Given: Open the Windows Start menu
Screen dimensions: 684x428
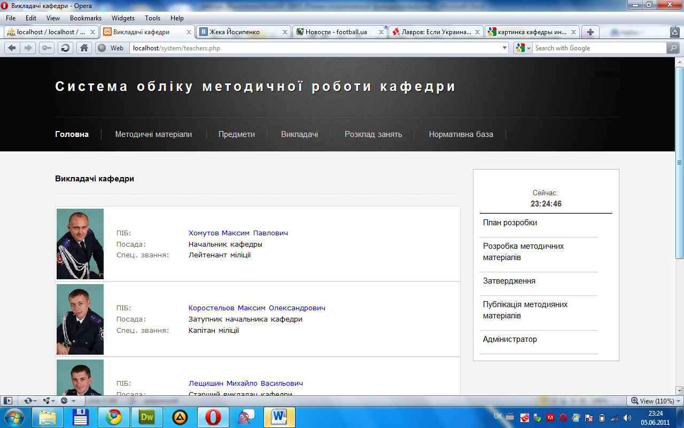Looking at the screenshot, I should (x=13, y=417).
